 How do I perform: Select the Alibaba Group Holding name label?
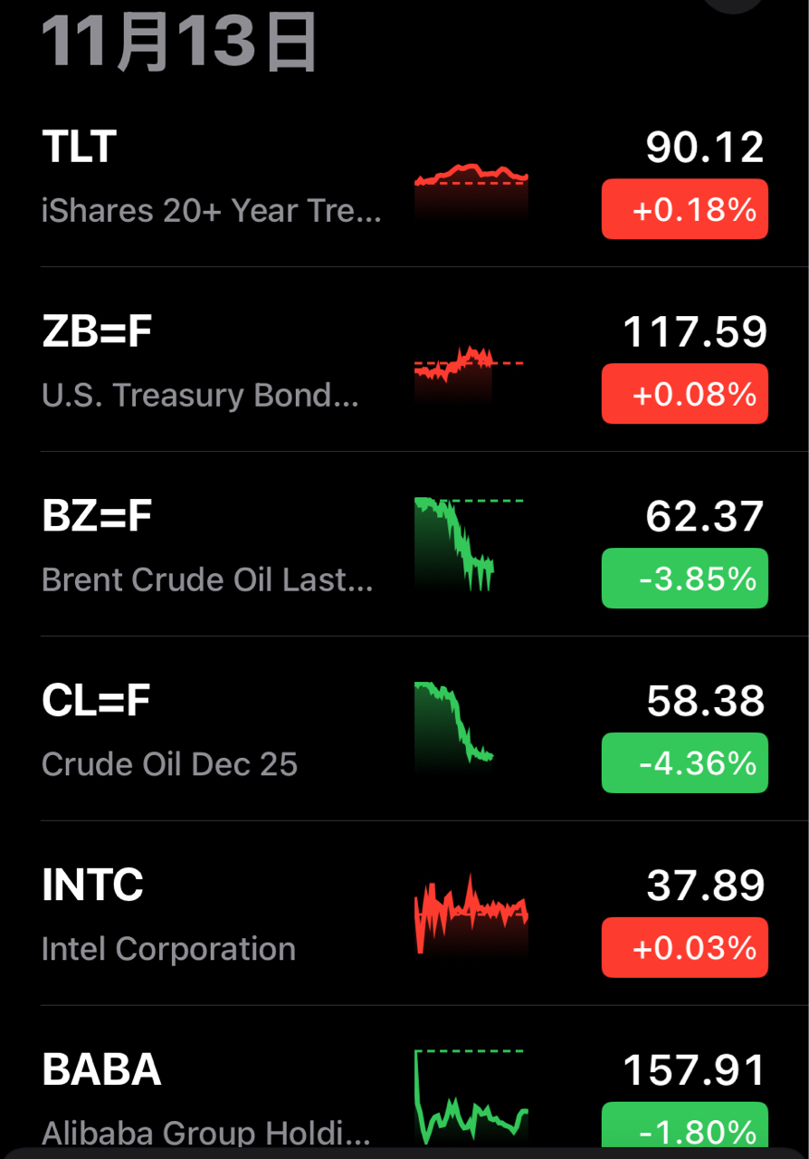206,1133
